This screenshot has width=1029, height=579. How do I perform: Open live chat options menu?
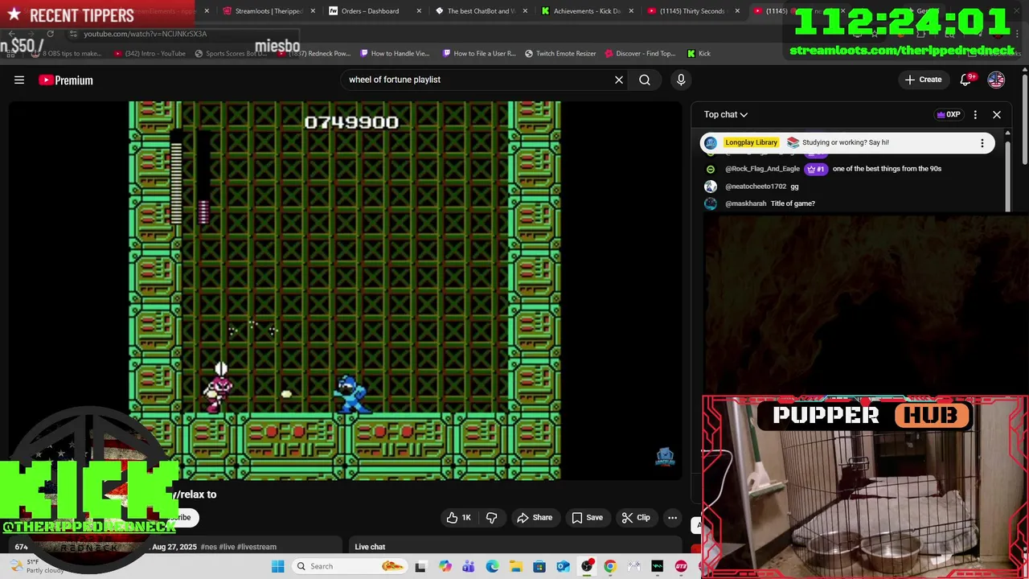(975, 114)
